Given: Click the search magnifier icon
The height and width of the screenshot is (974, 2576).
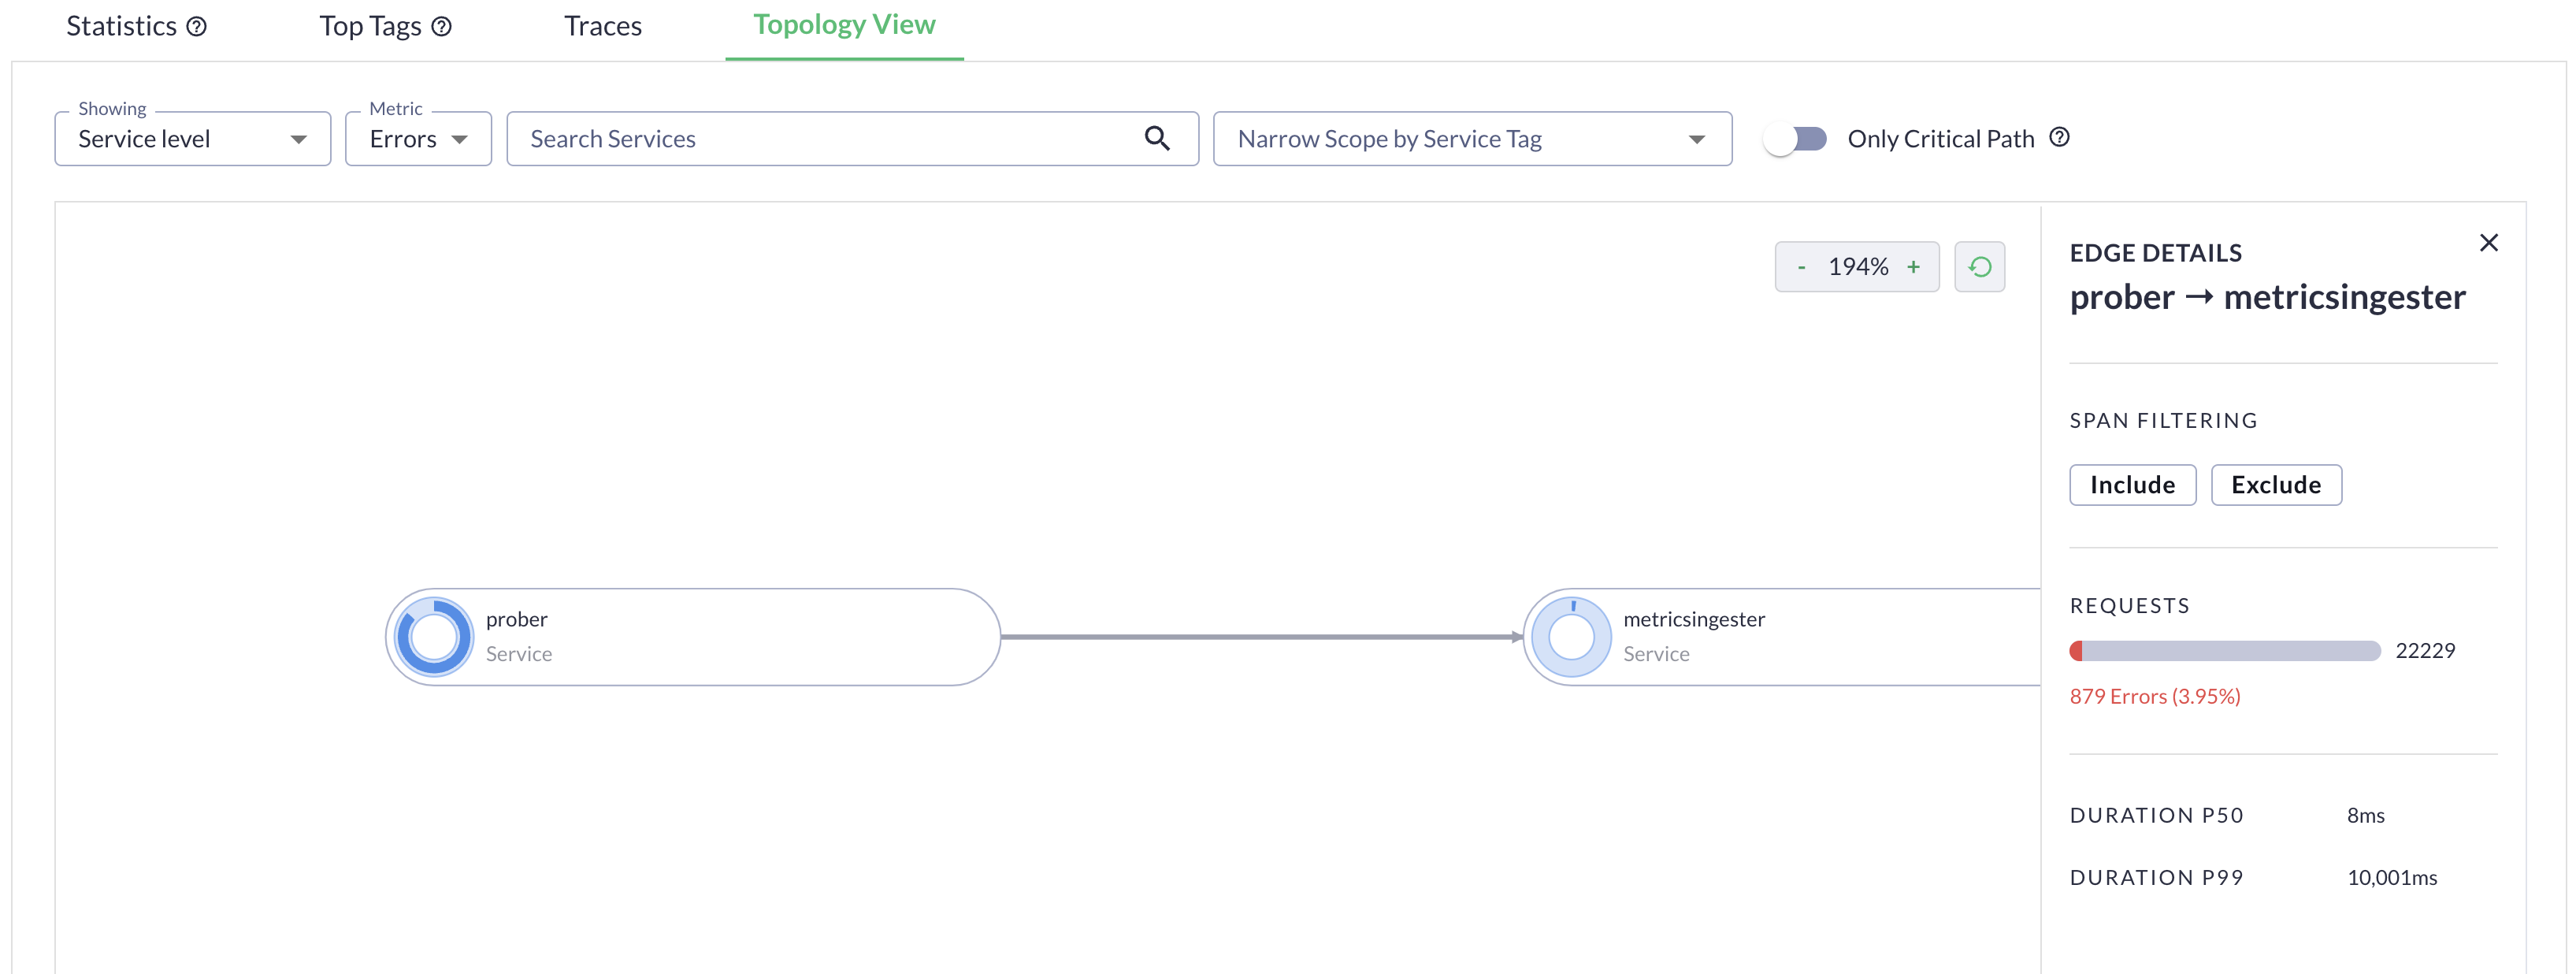Looking at the screenshot, I should tap(1157, 138).
